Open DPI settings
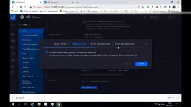Image resolution: width=191 pixels, height=107 pixels. coord(24,53)
